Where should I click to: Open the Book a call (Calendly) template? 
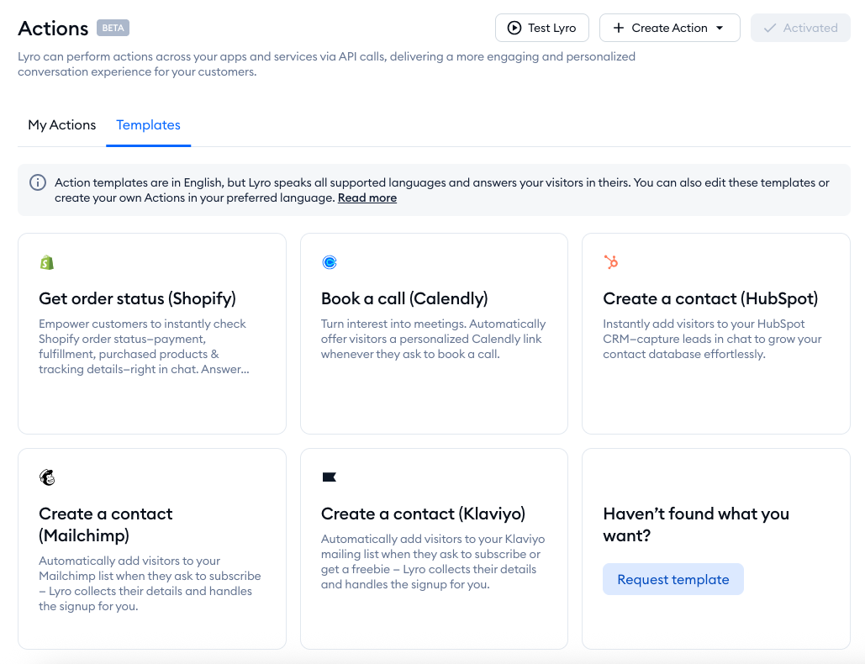point(434,334)
